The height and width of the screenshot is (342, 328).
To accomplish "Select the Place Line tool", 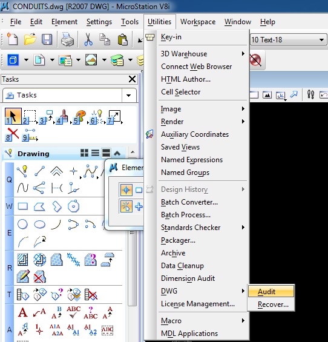I will [40, 171].
